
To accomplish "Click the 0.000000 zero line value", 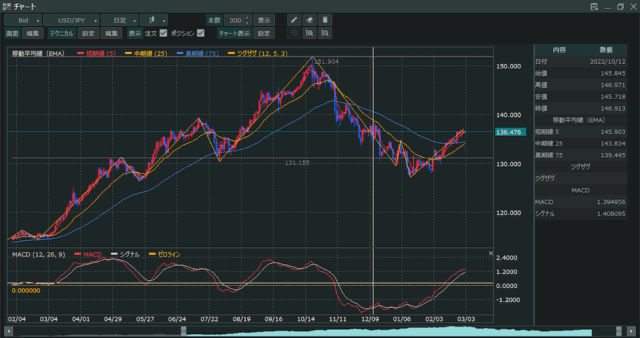I will tap(26, 291).
